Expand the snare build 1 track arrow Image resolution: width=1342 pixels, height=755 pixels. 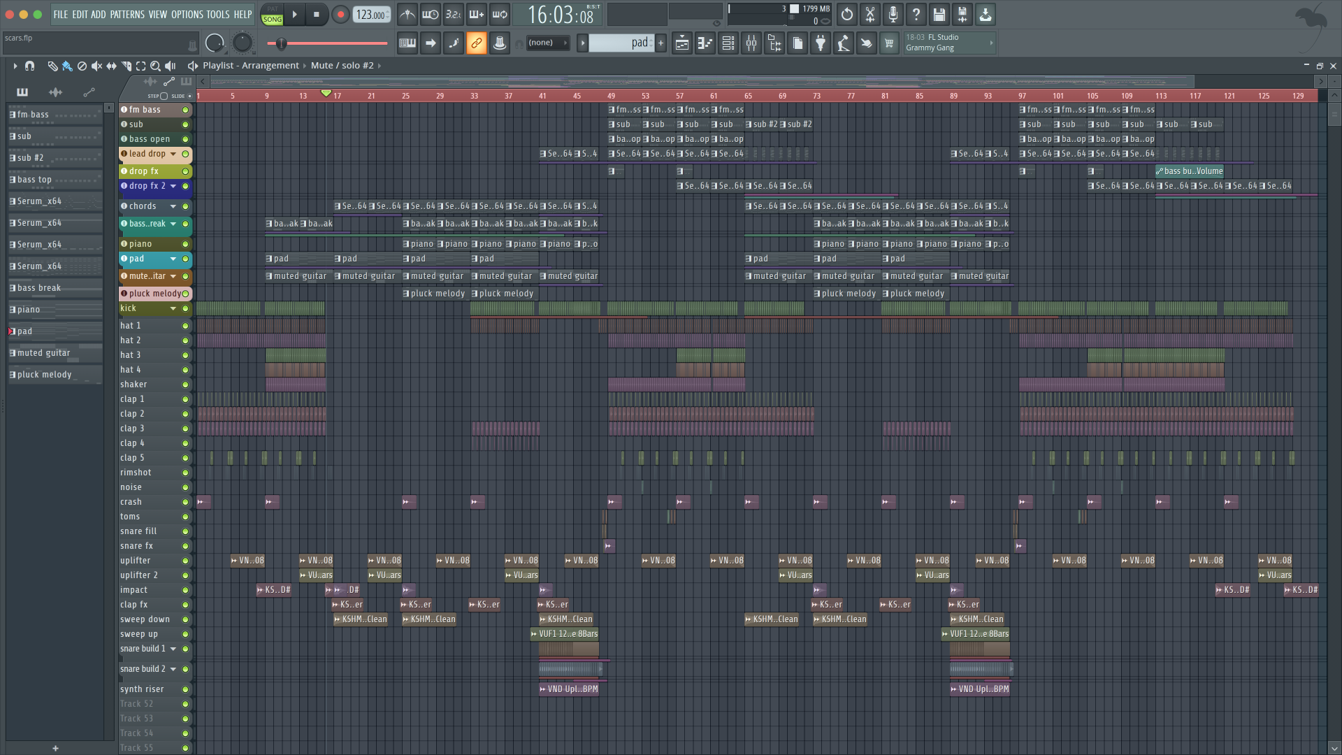click(173, 649)
